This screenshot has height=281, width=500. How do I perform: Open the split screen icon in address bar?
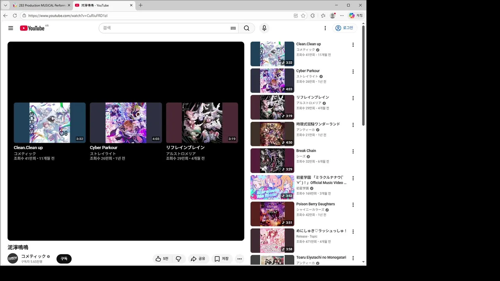click(296, 16)
